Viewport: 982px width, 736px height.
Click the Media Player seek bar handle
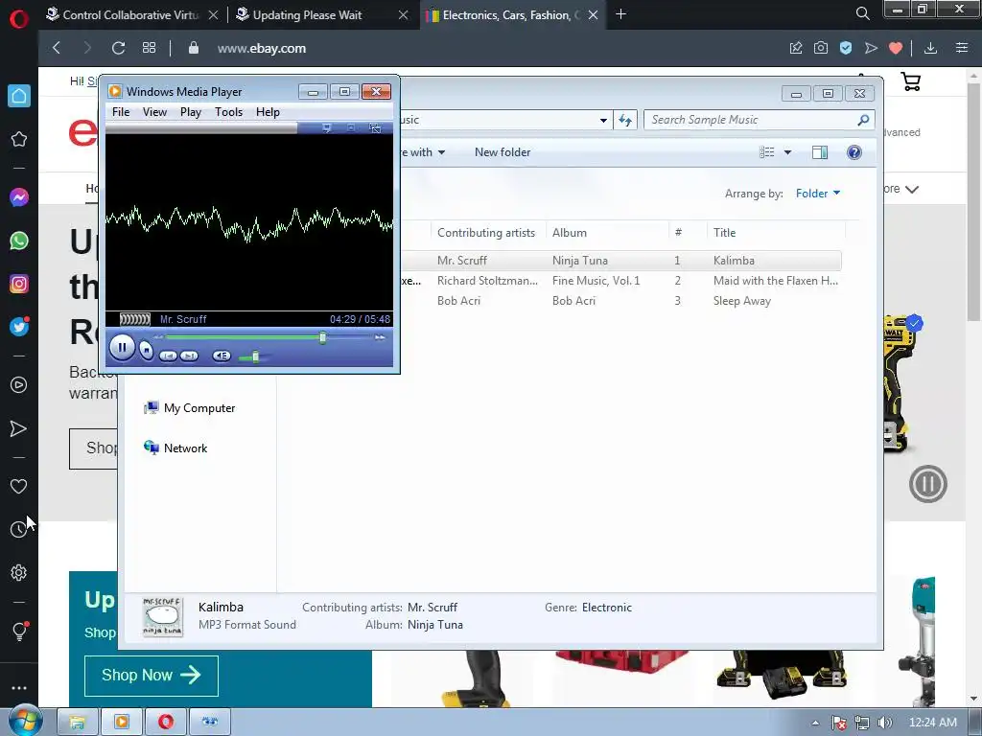pos(322,338)
